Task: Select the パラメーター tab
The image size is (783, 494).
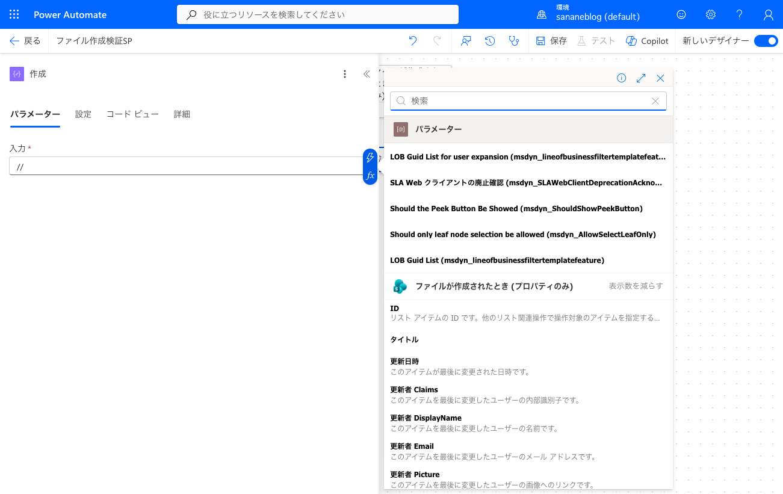Action: 35,114
